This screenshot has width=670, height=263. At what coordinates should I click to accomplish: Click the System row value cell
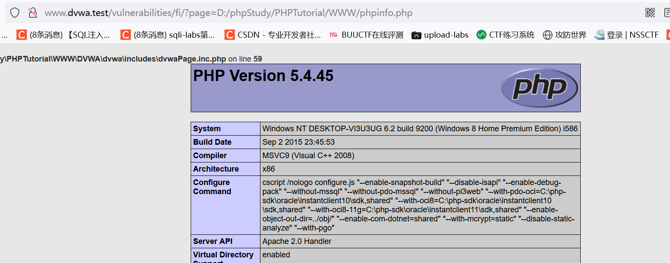pos(420,129)
